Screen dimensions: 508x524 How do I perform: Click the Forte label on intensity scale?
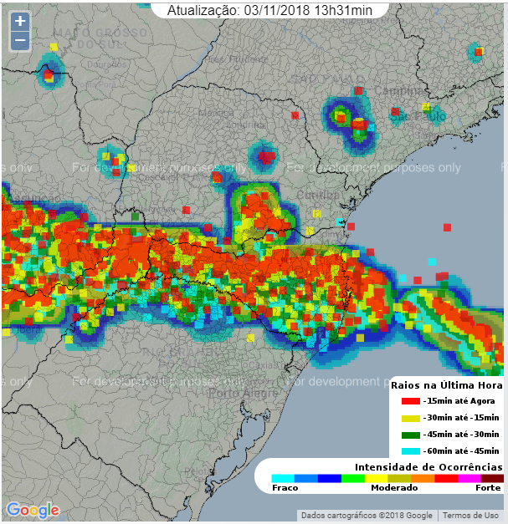[x=489, y=487]
